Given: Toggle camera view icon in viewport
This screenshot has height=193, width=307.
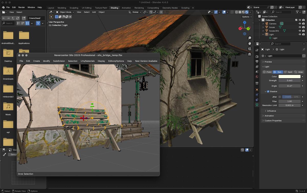Looking at the screenshot, I should tap(249, 49).
